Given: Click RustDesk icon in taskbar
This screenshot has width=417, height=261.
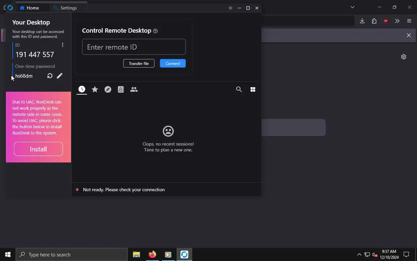Looking at the screenshot, I should click(184, 254).
